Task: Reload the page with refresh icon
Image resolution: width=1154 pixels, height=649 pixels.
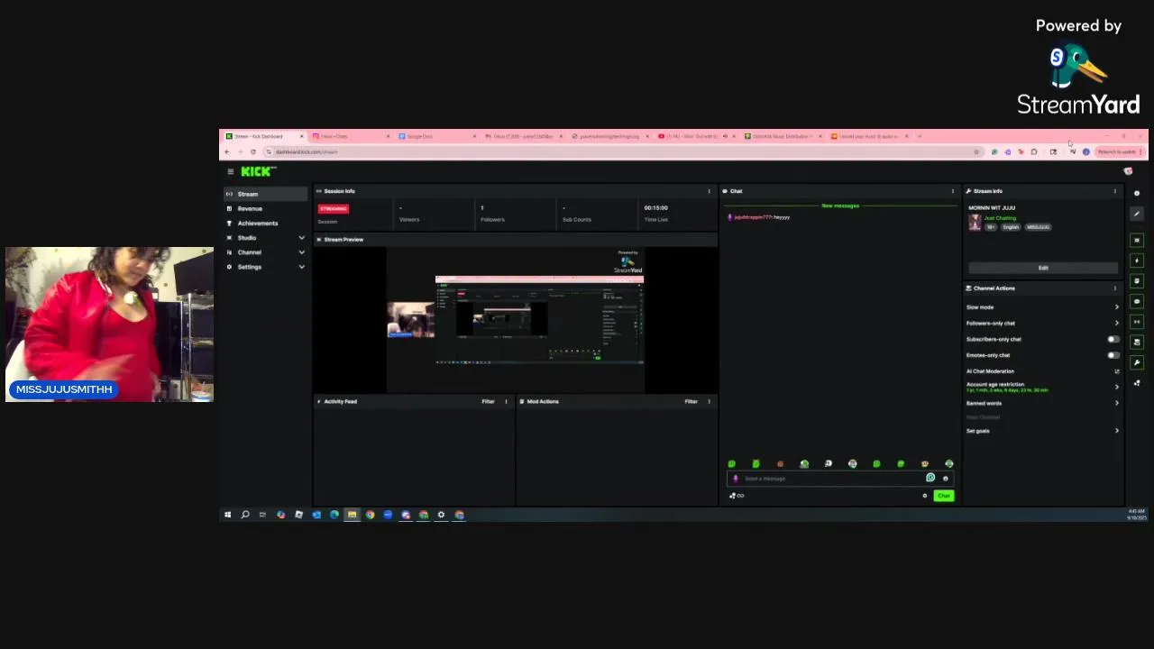Action: 253,151
